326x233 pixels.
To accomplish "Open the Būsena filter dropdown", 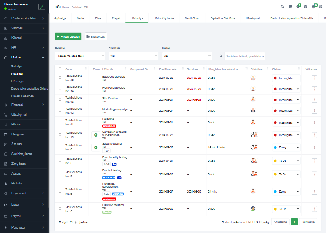I will 80,56.
